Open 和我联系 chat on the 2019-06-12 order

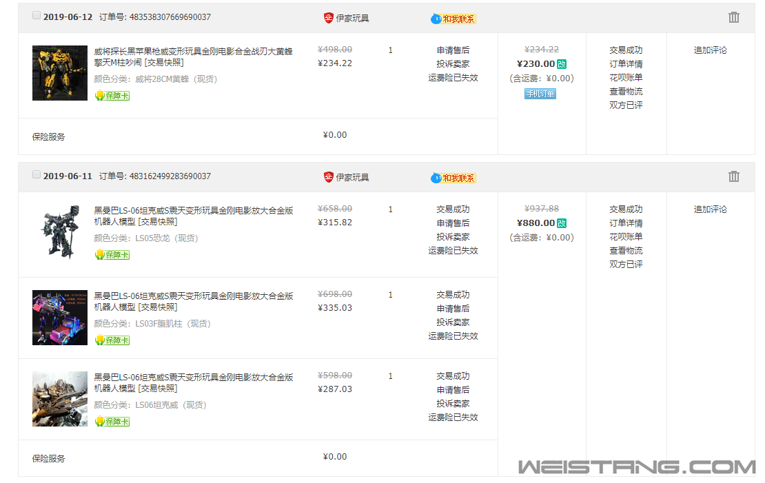(453, 19)
